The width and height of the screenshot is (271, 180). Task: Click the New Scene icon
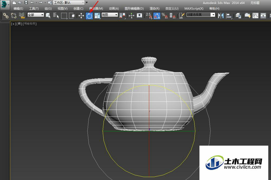(x=14, y=3)
